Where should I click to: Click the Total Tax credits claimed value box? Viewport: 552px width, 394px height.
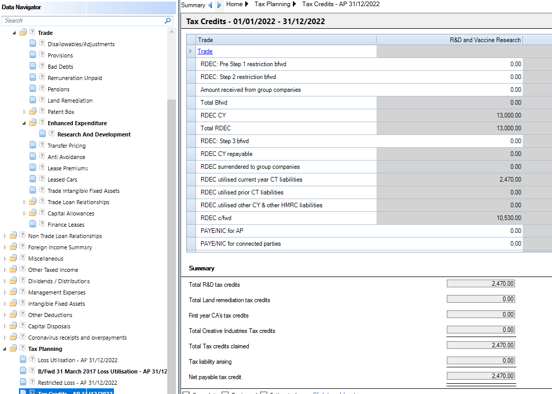coord(481,345)
